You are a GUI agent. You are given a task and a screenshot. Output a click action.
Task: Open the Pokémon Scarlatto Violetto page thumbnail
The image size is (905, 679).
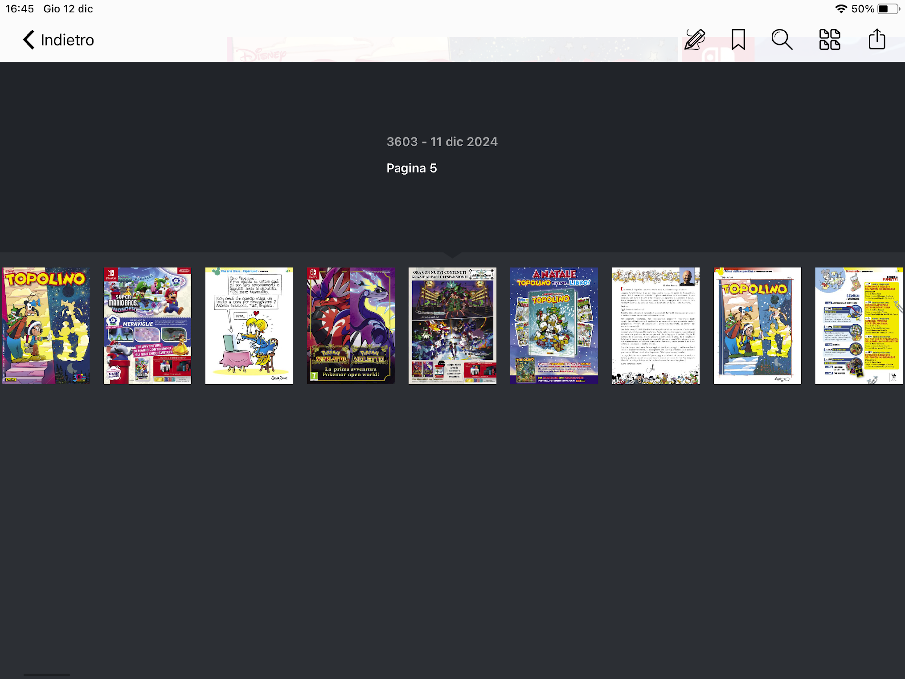tap(351, 326)
